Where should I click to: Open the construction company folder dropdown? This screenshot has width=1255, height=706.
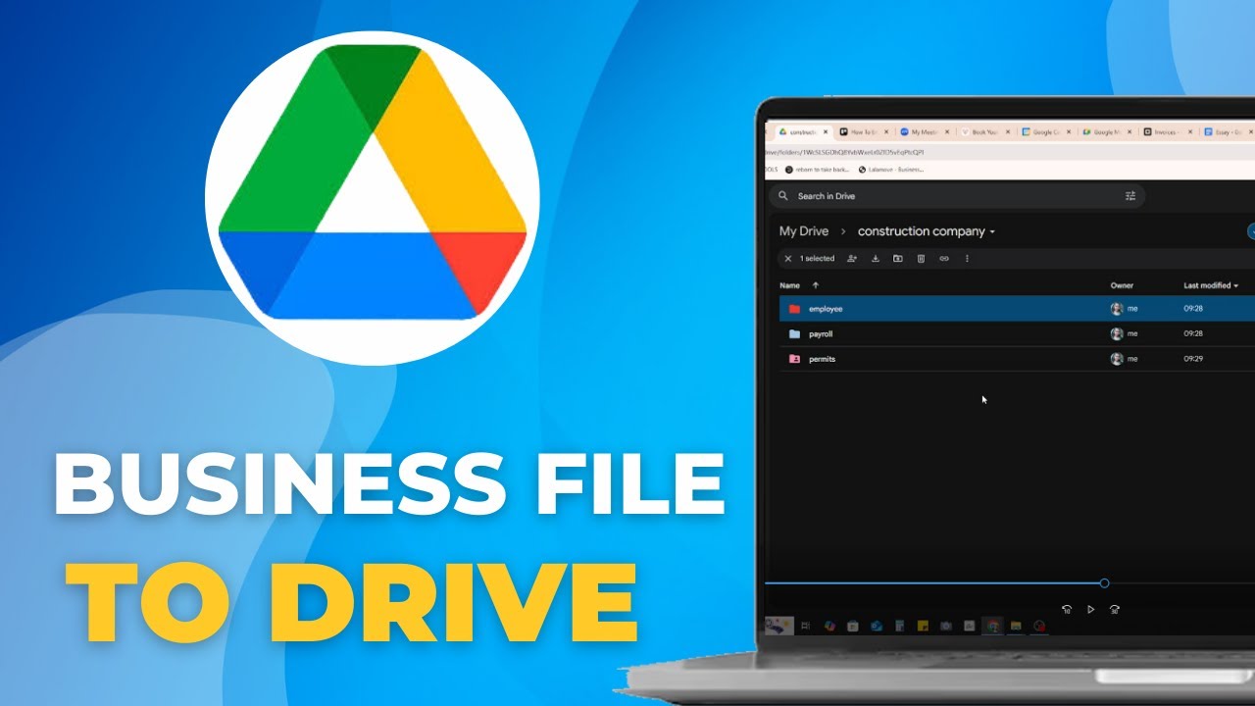(992, 232)
